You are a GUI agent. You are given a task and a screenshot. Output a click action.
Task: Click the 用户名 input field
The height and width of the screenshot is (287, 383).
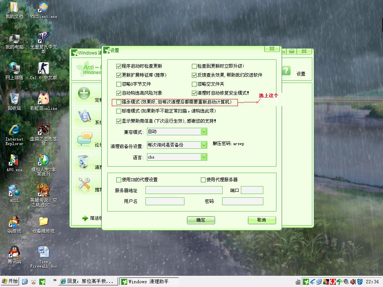click(165, 201)
